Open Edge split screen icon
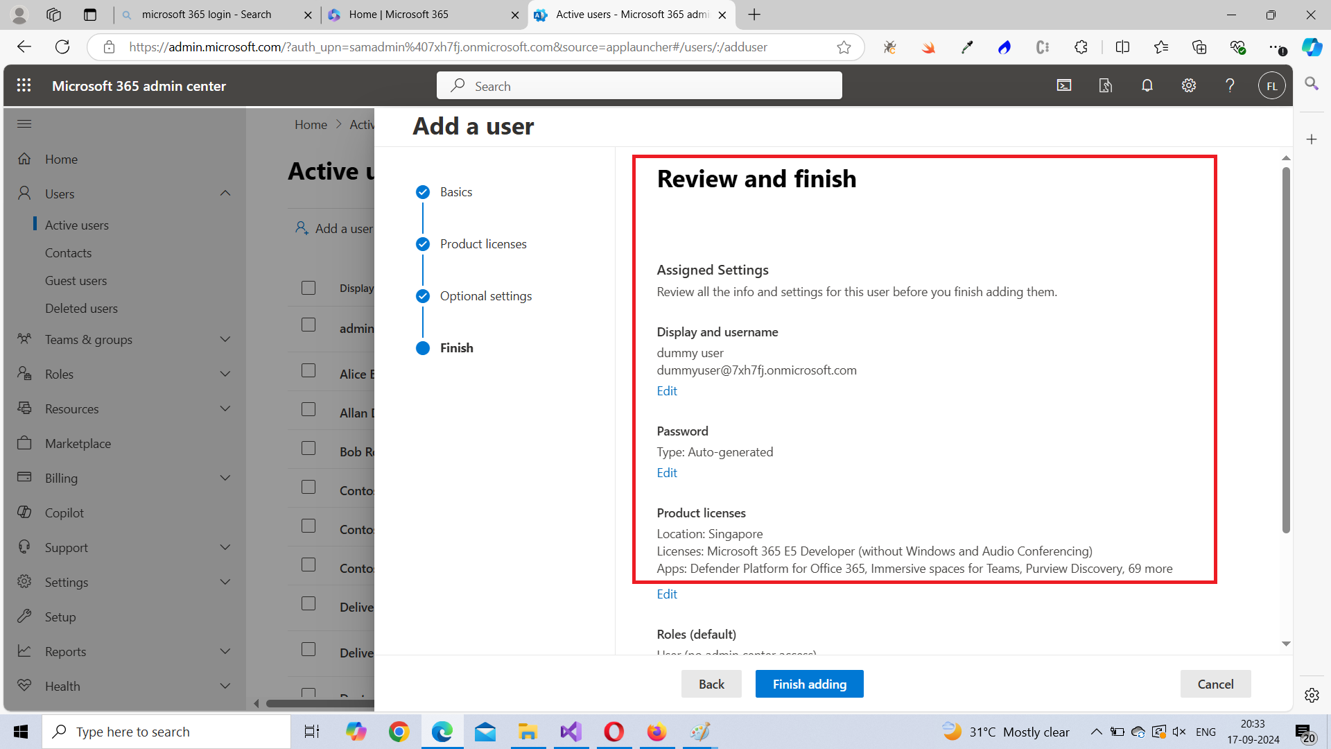Viewport: 1331px width, 749px height. tap(1122, 47)
